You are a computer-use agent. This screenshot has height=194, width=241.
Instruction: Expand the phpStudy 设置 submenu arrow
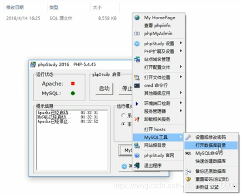pyautogui.click(x=181, y=43)
